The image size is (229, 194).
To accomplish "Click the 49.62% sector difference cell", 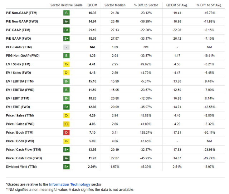I will click(x=146, y=64).
